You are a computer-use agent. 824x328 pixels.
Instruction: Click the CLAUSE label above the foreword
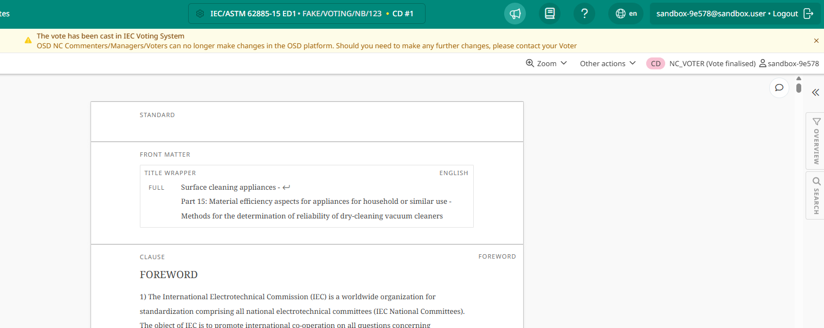click(x=152, y=257)
